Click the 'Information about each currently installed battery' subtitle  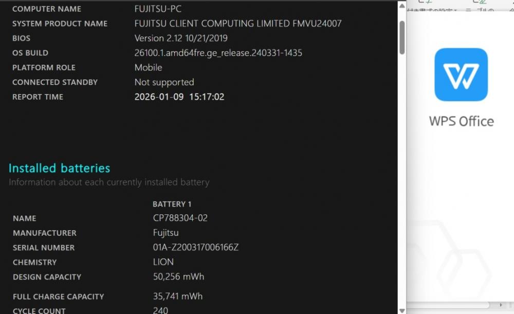[x=109, y=182]
